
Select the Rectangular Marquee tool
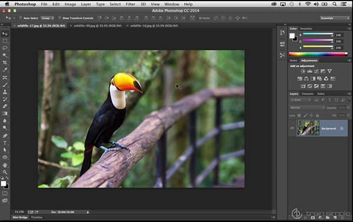pyautogui.click(x=5, y=41)
